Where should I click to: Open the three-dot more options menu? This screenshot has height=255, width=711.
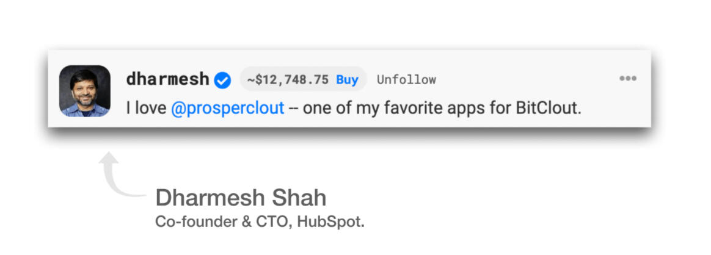tap(628, 79)
